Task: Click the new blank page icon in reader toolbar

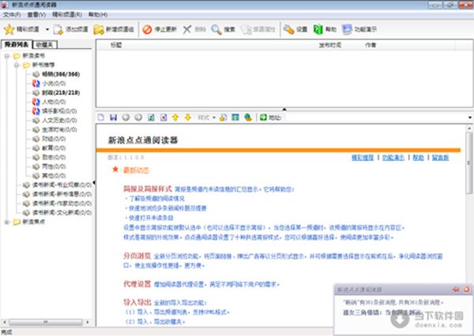Action: tap(101, 118)
